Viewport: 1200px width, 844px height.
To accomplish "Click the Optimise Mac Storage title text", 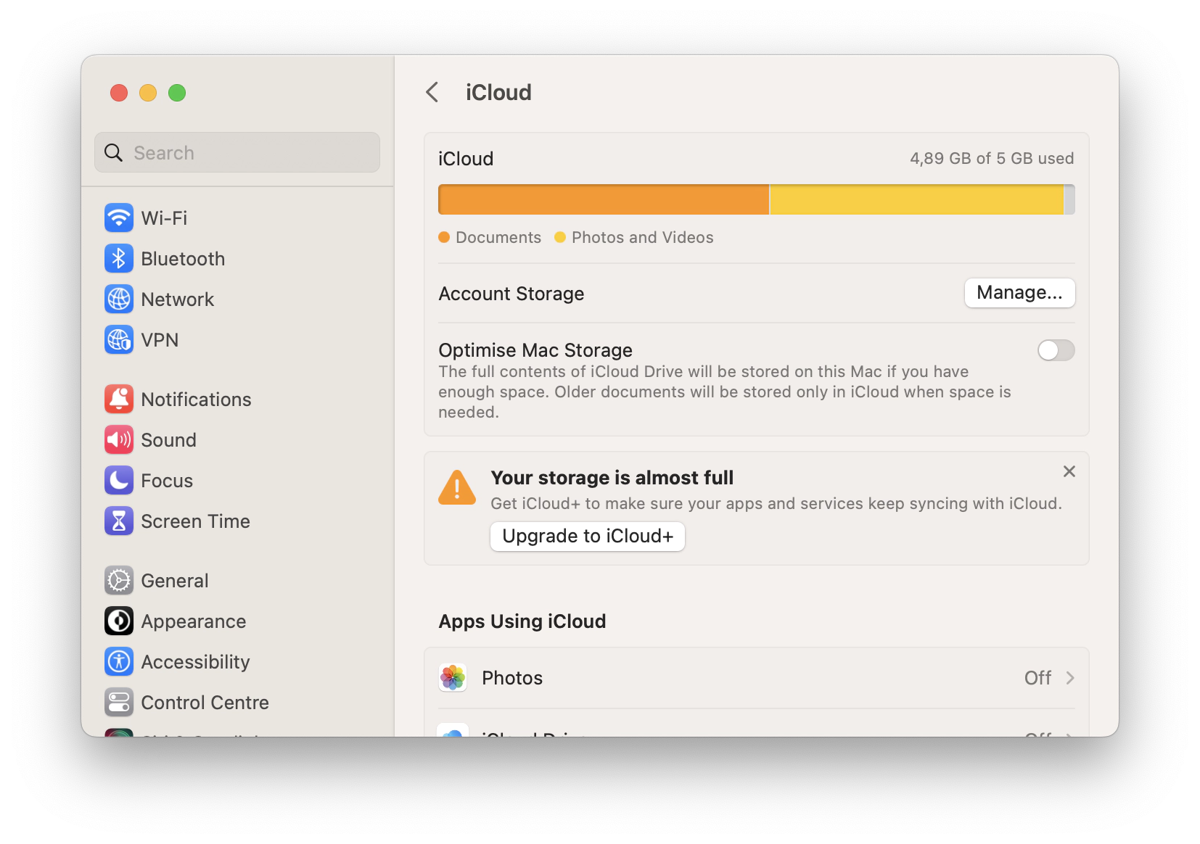I will [x=535, y=349].
